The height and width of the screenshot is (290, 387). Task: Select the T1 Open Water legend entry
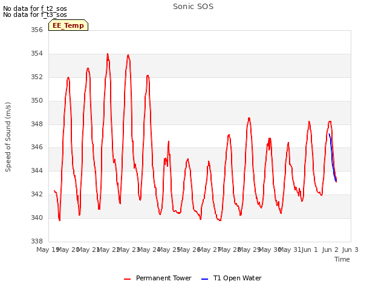click(231, 278)
